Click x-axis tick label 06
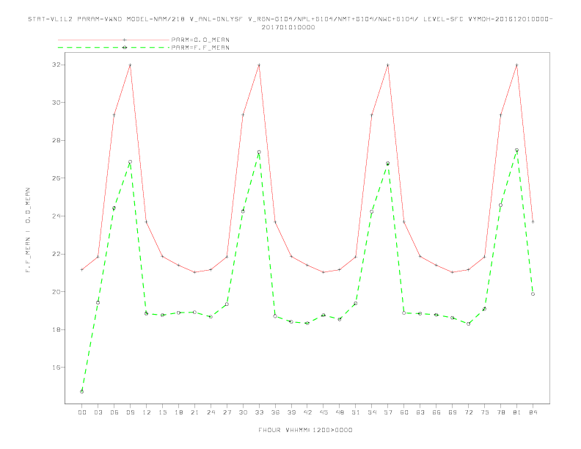 point(114,412)
